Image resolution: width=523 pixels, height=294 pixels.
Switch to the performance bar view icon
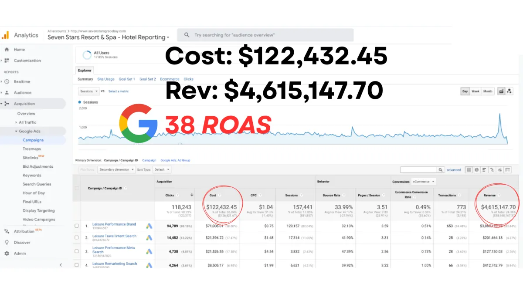(x=484, y=170)
